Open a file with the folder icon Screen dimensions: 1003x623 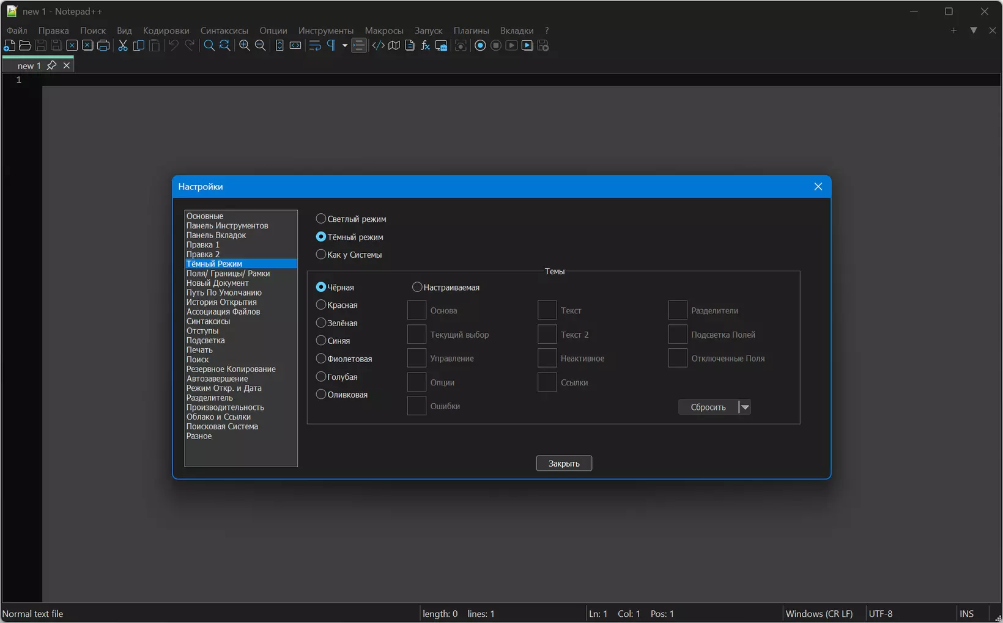point(25,46)
